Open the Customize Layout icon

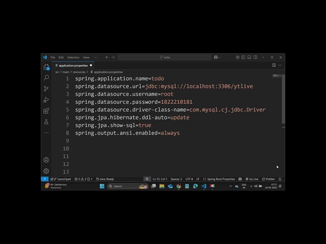pos(237,57)
